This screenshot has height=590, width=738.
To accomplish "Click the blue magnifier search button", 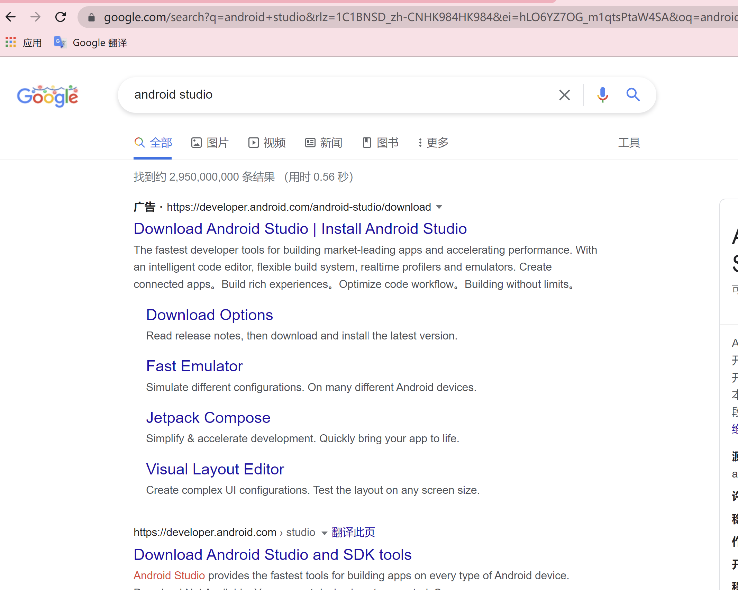I will [633, 94].
